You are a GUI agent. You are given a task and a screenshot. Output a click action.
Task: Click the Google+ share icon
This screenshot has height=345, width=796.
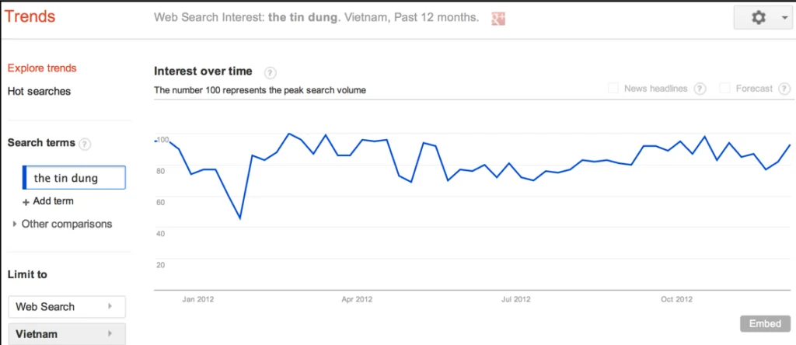[498, 18]
